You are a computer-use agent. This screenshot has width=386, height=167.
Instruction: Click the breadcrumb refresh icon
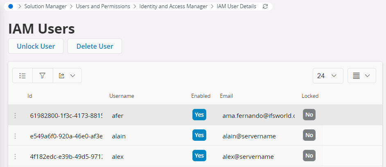265,7
